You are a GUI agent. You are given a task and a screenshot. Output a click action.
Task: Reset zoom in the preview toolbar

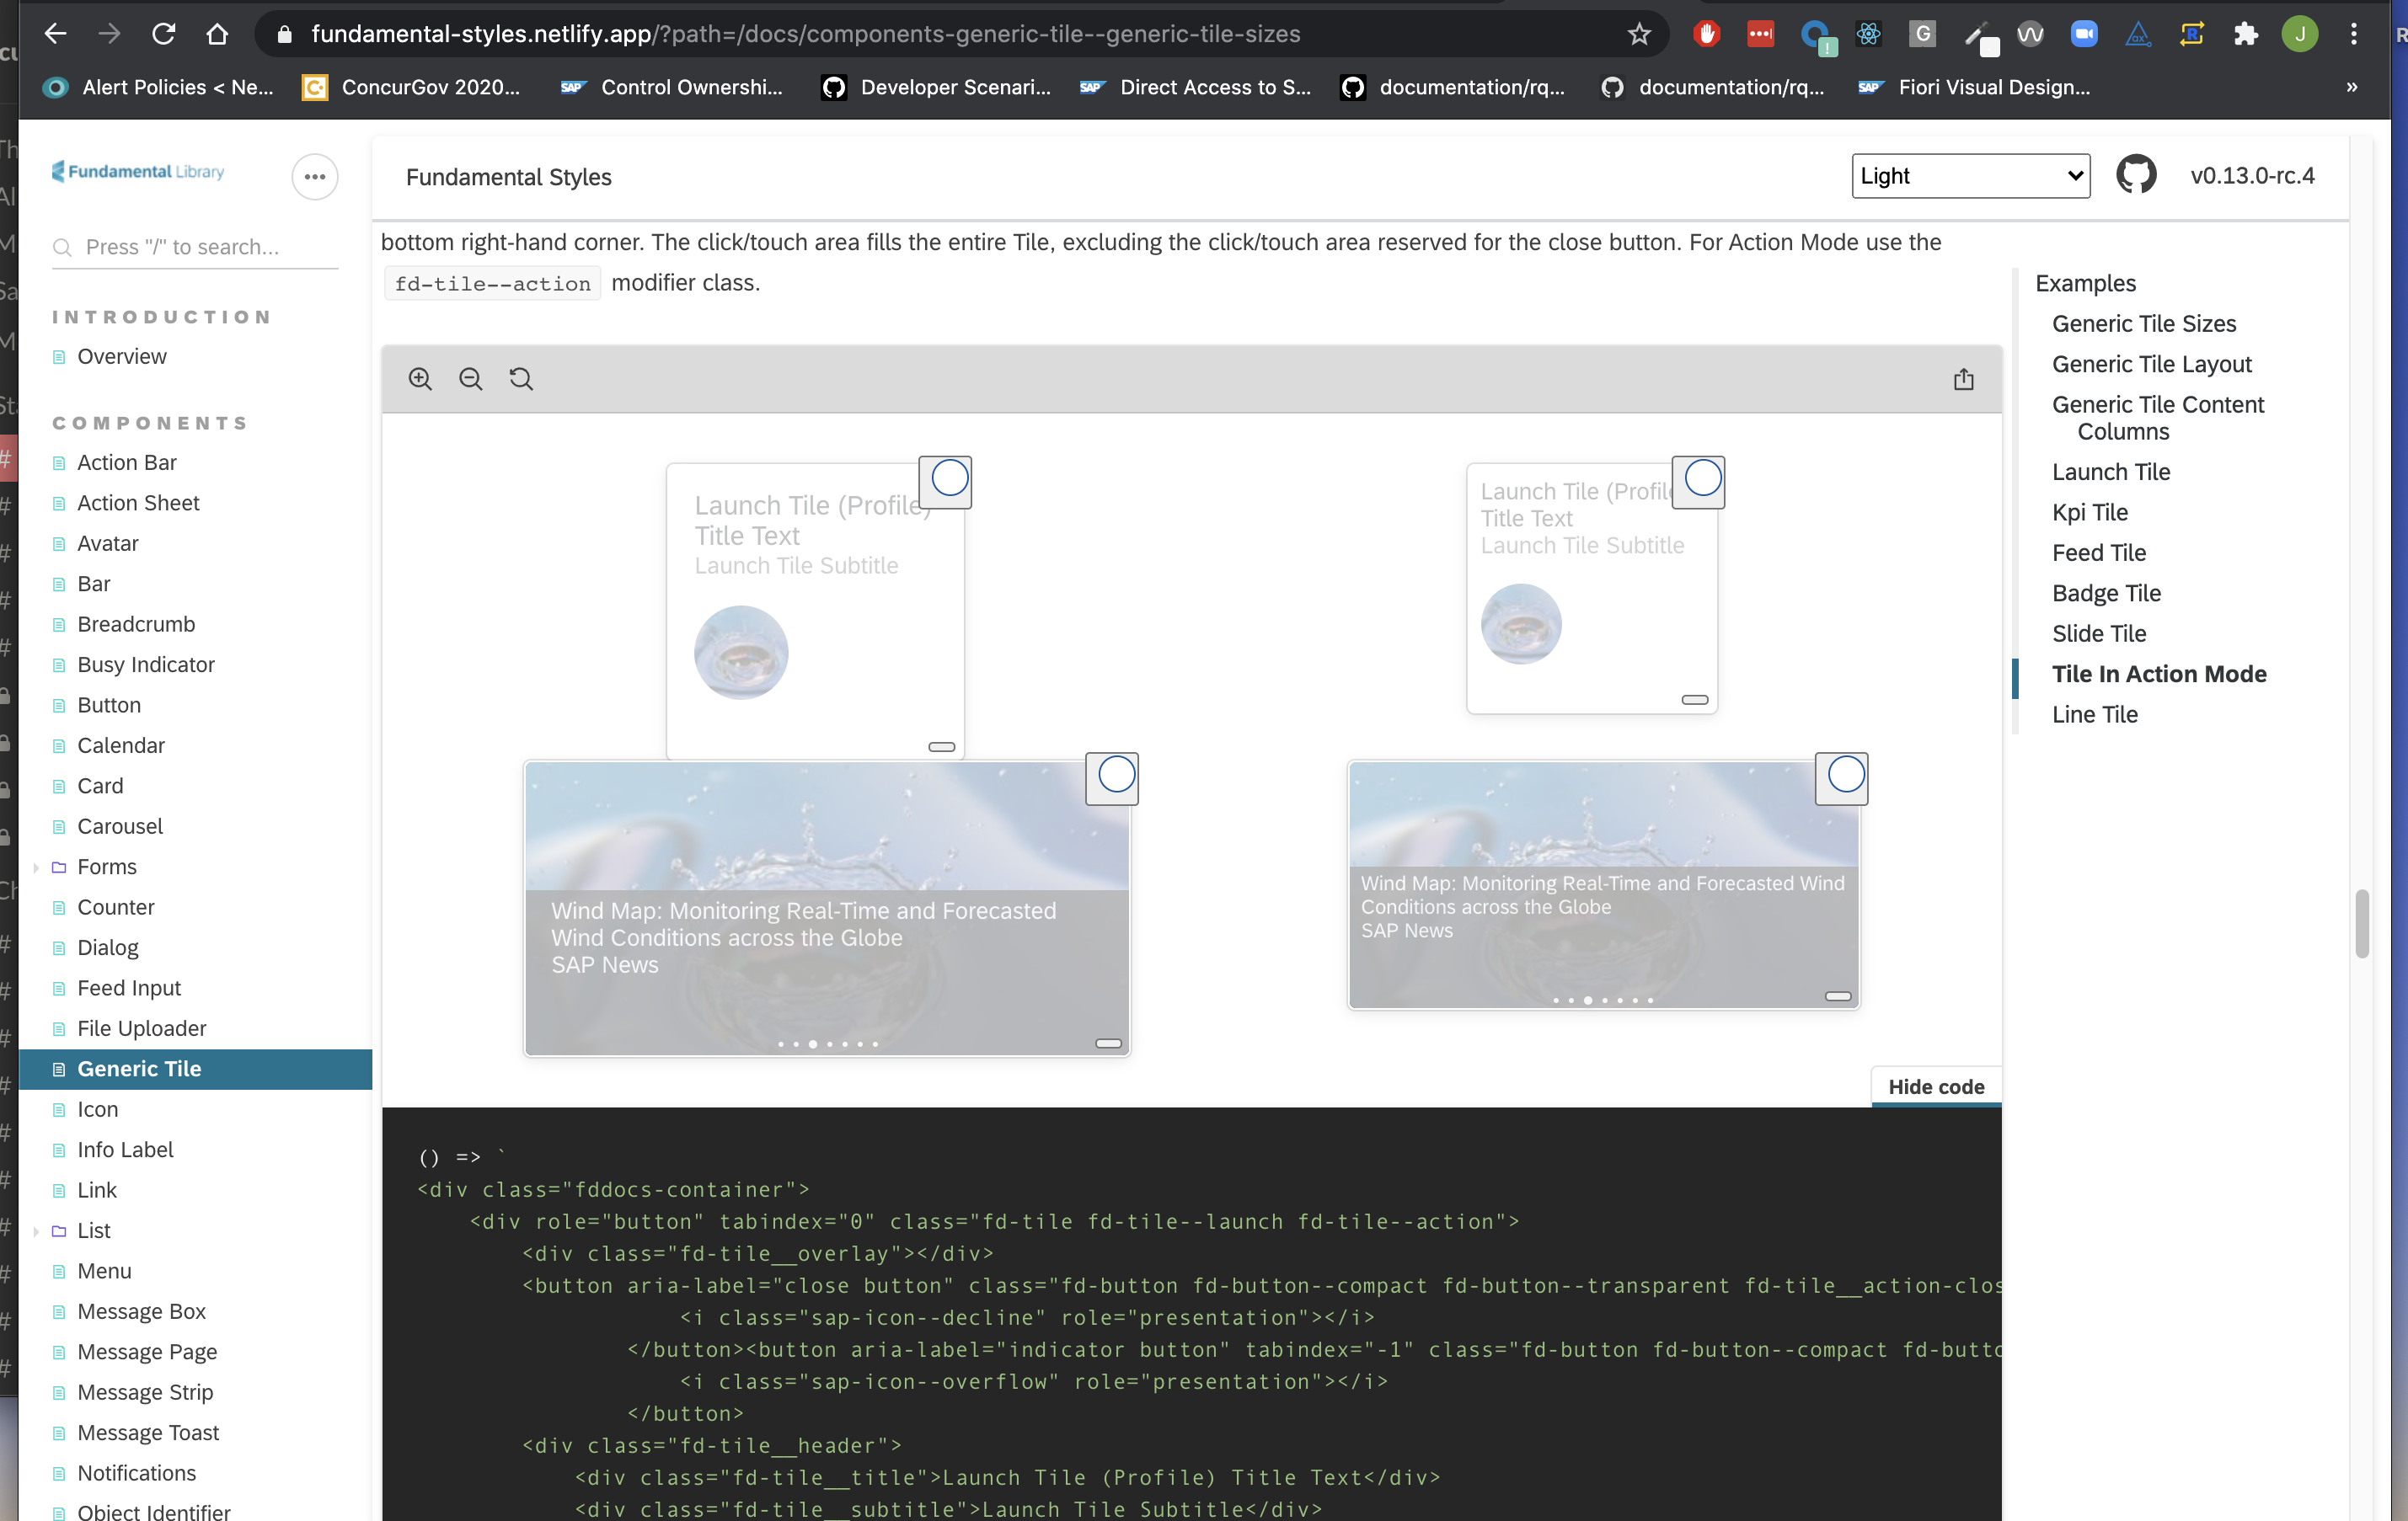tap(521, 379)
